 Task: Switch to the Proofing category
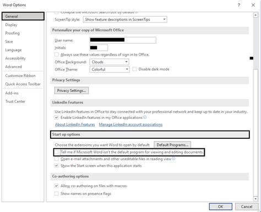click(x=12, y=33)
